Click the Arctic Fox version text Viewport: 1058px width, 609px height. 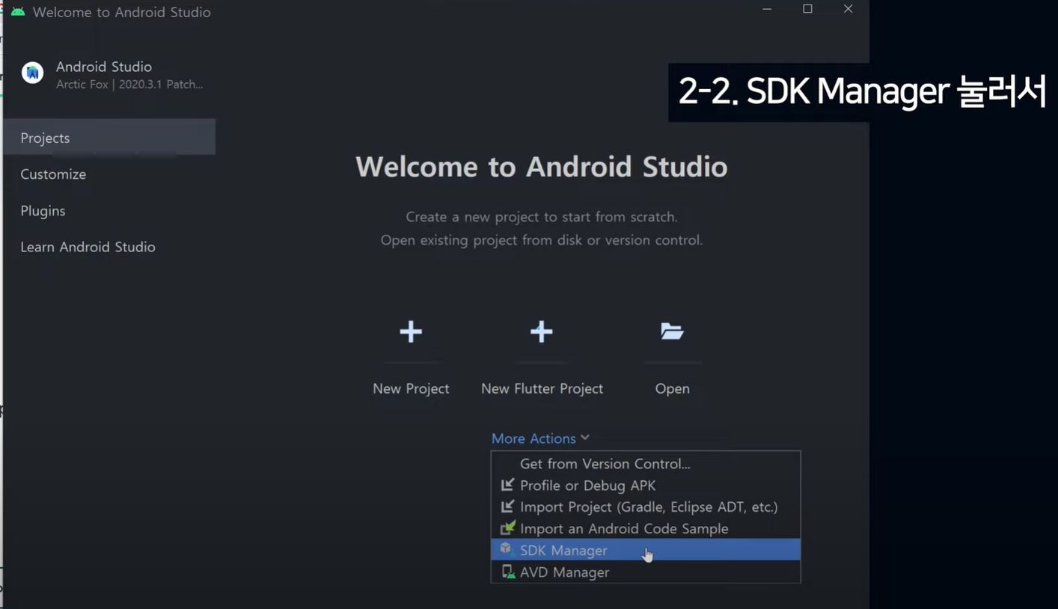coord(129,85)
